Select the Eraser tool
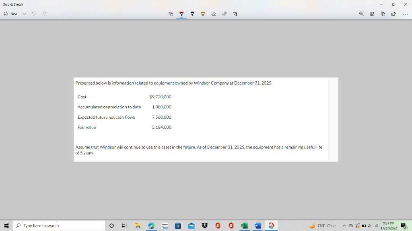Image resolution: width=412 pixels, height=231 pixels. pos(214,14)
